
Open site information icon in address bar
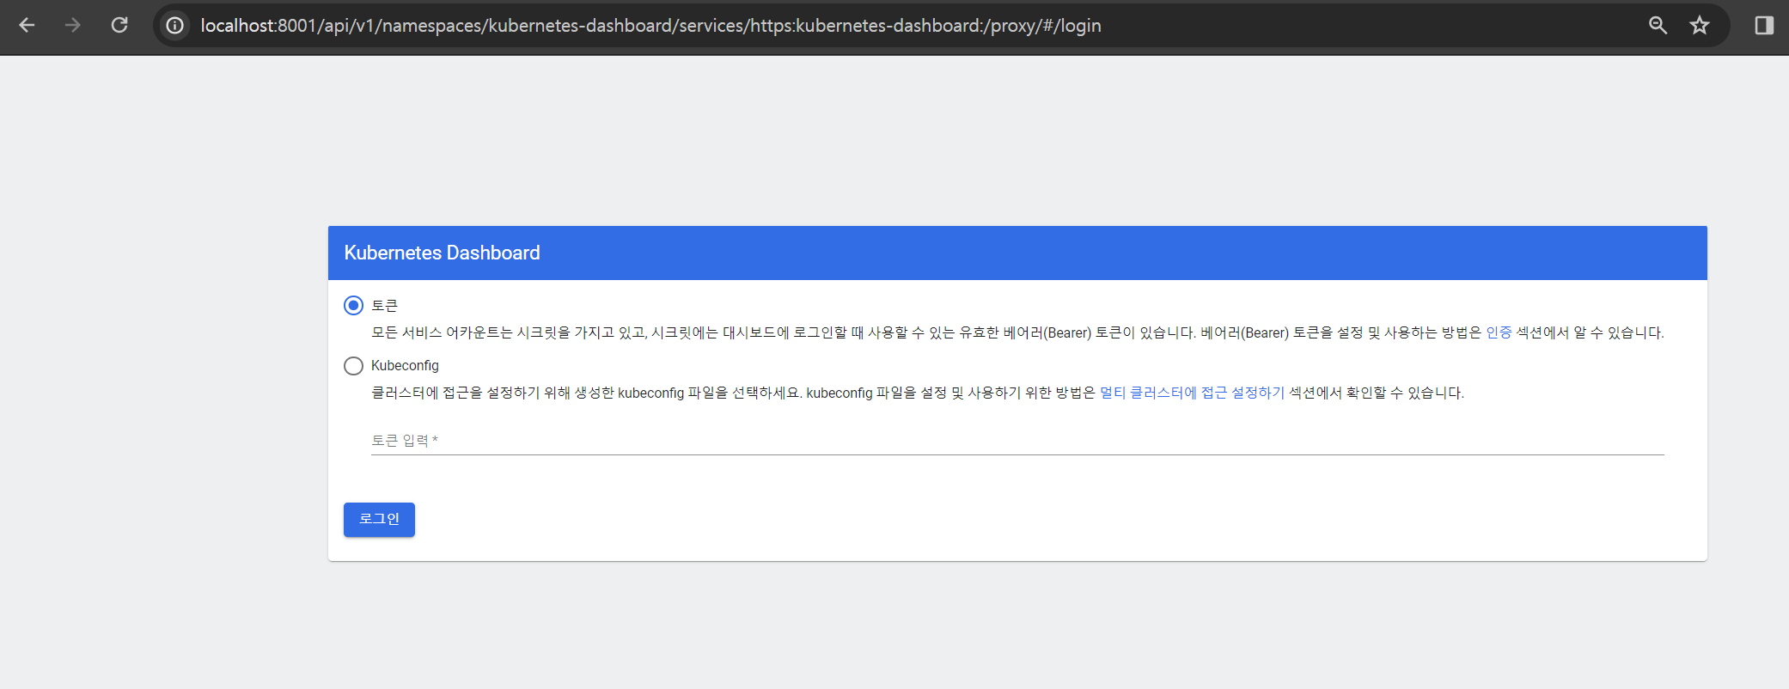point(175,26)
